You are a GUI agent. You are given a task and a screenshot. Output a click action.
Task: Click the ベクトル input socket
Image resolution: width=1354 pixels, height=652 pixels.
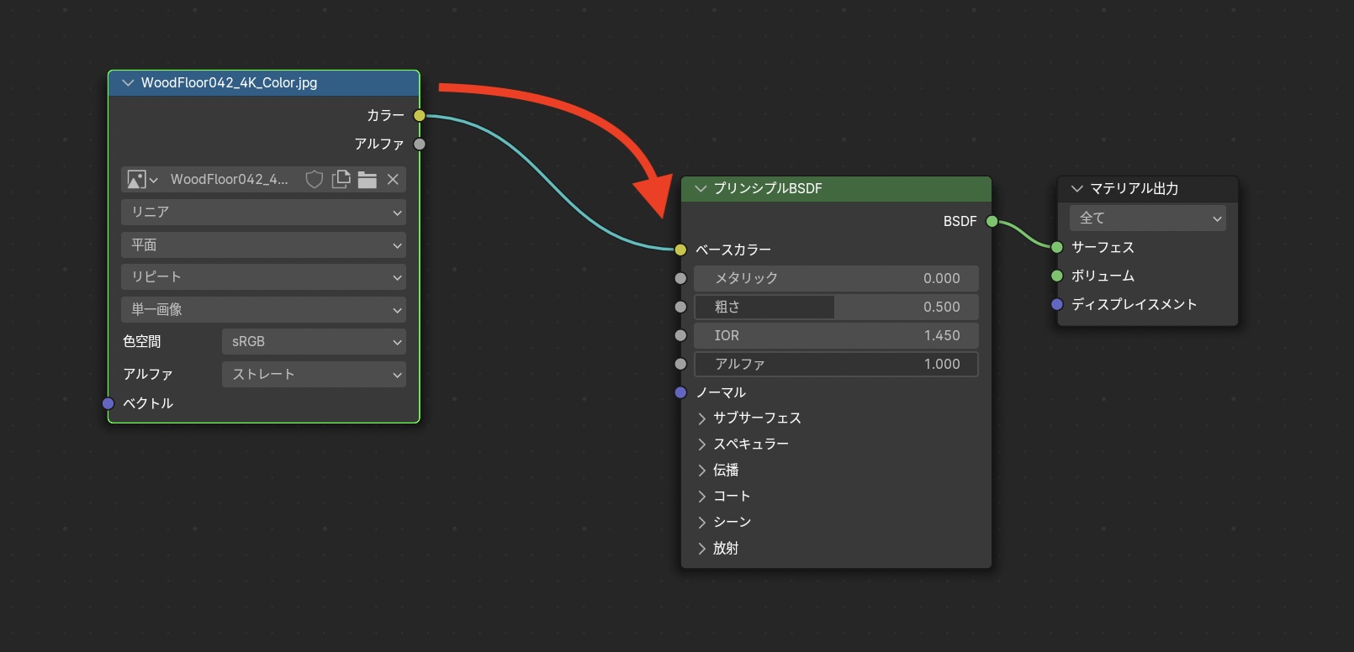click(x=108, y=404)
